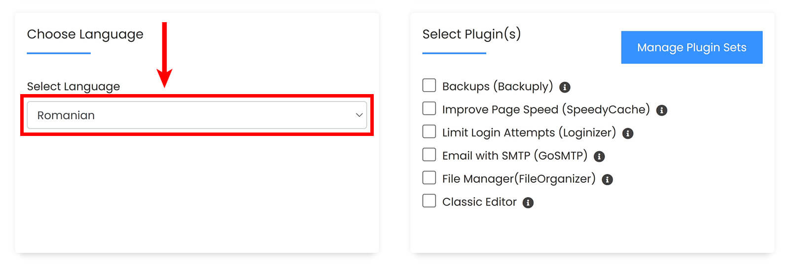
Task: View info icon beside File Manager(FileOrganizer)
Action: (608, 180)
